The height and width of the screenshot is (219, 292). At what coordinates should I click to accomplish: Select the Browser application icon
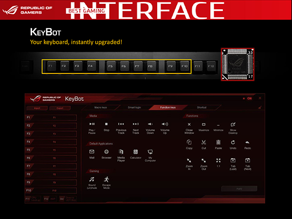coord(106,152)
